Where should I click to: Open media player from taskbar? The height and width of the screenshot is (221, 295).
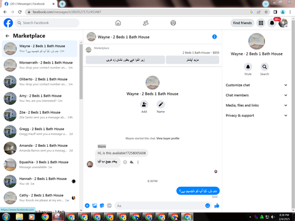coord(31,217)
